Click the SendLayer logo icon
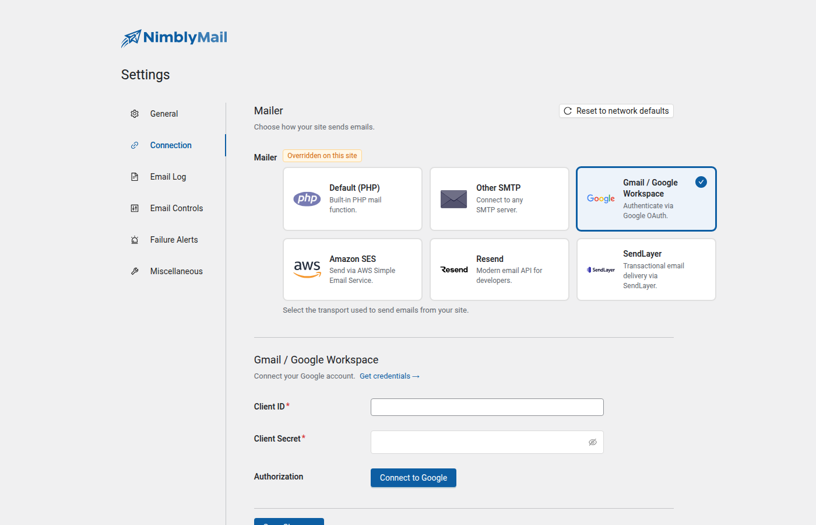 (601, 269)
